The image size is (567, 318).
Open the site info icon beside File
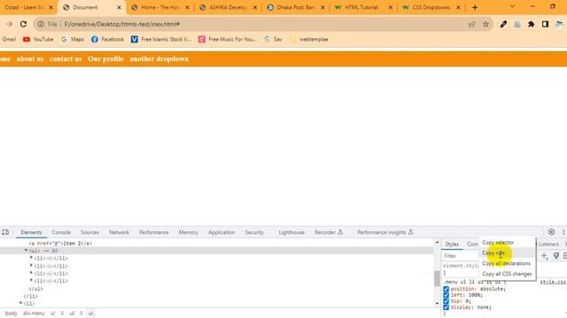(41, 24)
